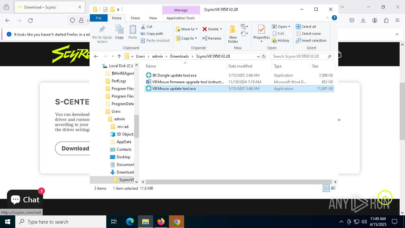
Task: Click Paste shortcut command
Action: pos(155,41)
